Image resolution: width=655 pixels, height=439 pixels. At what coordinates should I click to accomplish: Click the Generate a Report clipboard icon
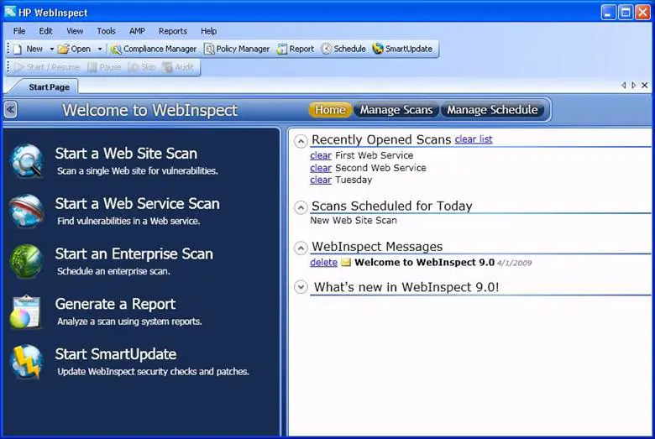27,311
